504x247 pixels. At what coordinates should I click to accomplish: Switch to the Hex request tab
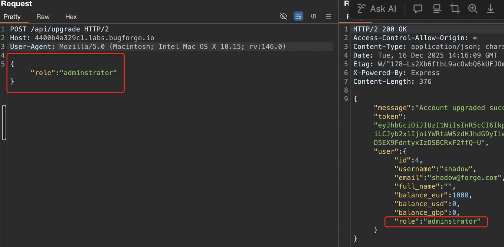tap(71, 17)
